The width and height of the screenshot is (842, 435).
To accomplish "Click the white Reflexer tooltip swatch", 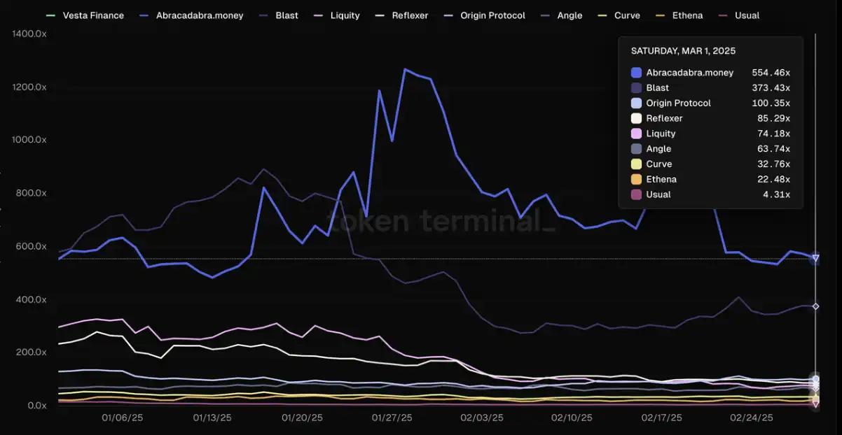I will pyautogui.click(x=636, y=119).
